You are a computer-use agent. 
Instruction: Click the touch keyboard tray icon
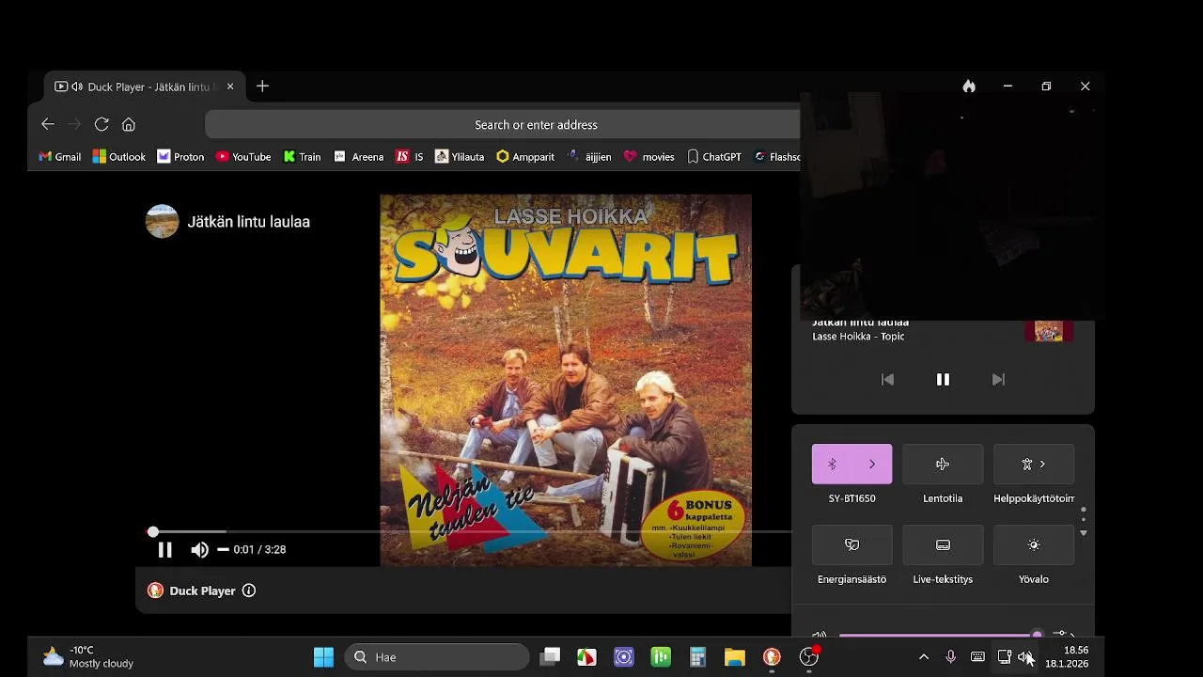977,657
